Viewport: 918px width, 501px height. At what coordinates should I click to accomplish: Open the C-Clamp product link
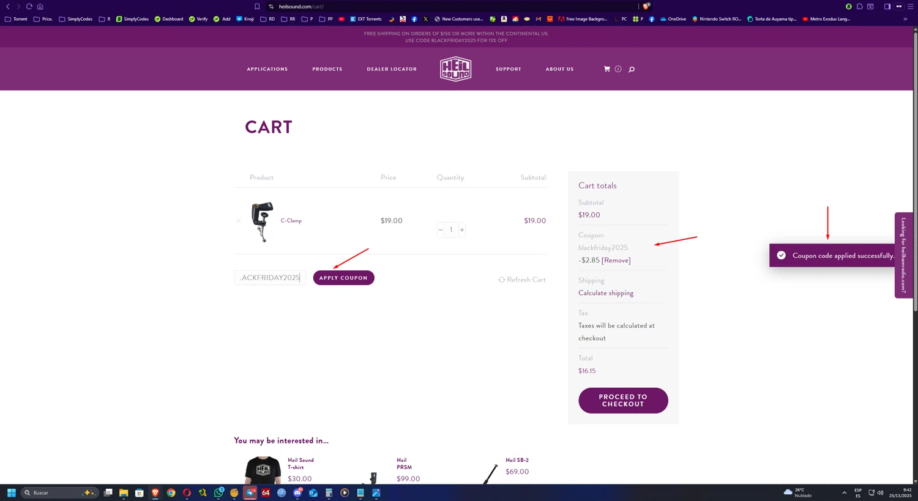tap(291, 221)
